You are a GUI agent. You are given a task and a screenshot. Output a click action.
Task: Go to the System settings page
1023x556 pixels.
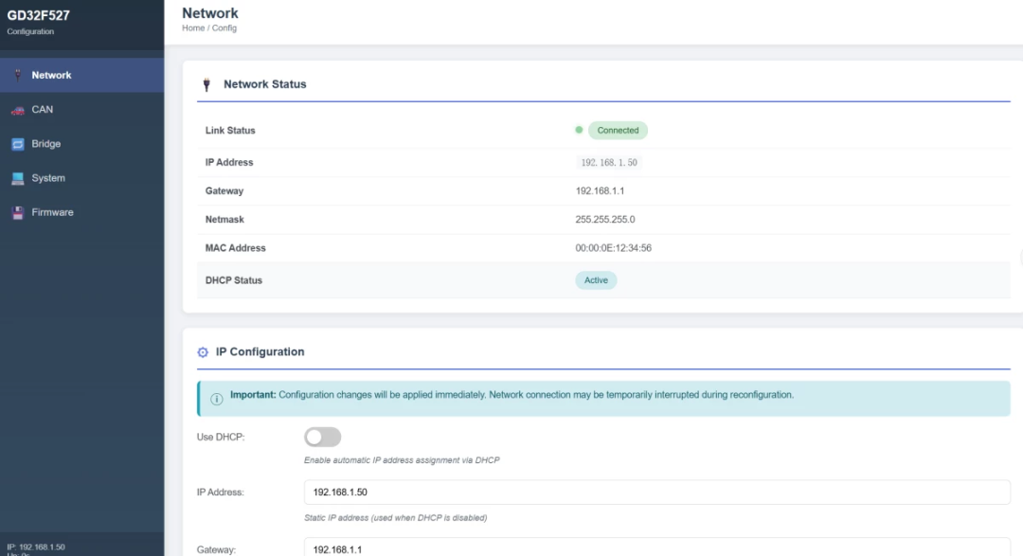click(x=48, y=178)
